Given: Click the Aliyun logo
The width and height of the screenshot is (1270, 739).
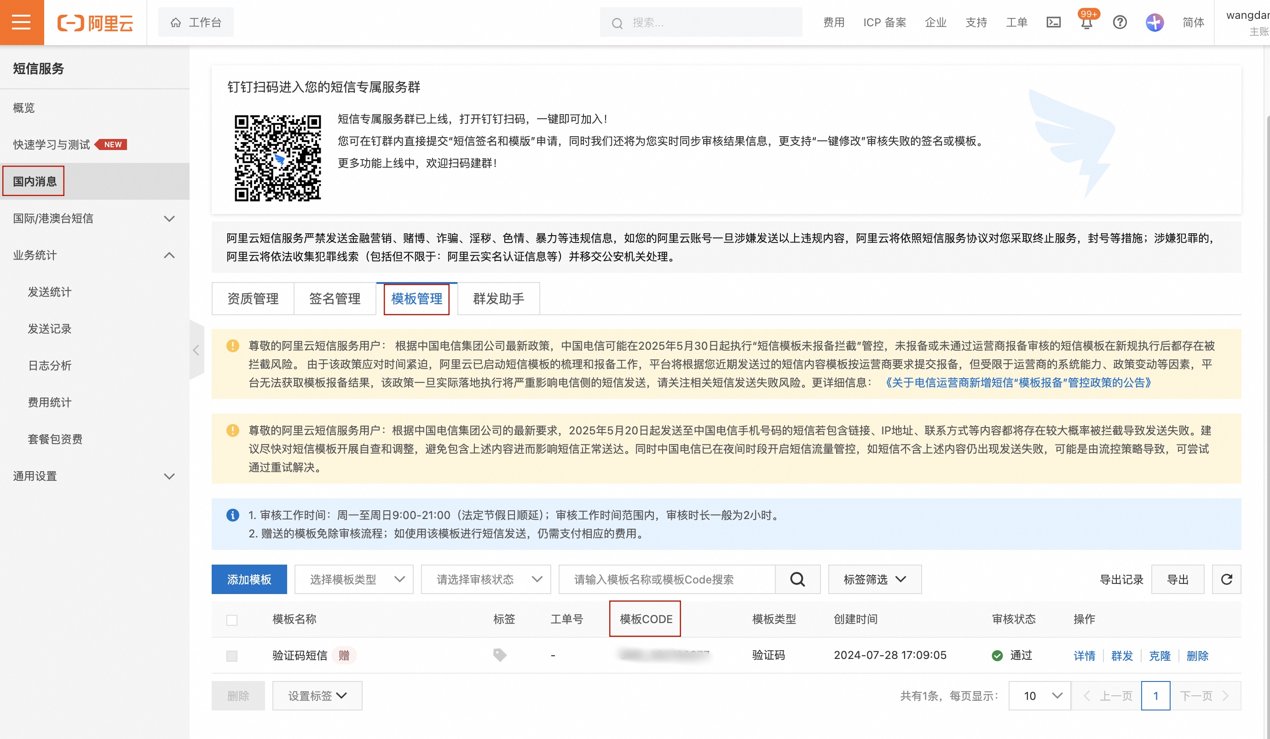Looking at the screenshot, I should [x=95, y=23].
